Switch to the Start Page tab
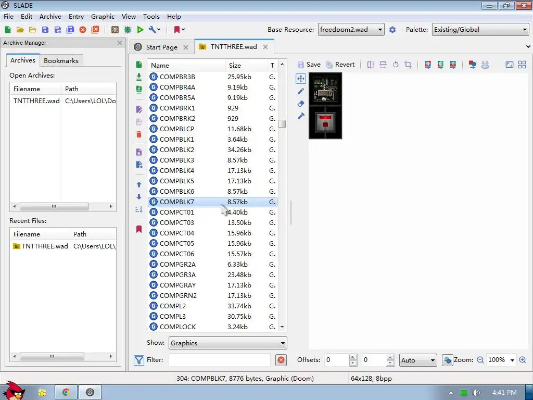Screen dimensions: 533x400 161,47
